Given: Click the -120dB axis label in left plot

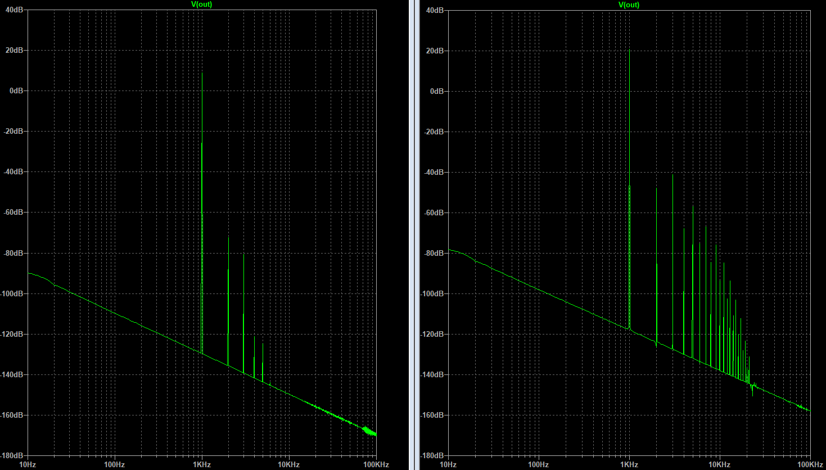Looking at the screenshot, I should pyautogui.click(x=11, y=334).
